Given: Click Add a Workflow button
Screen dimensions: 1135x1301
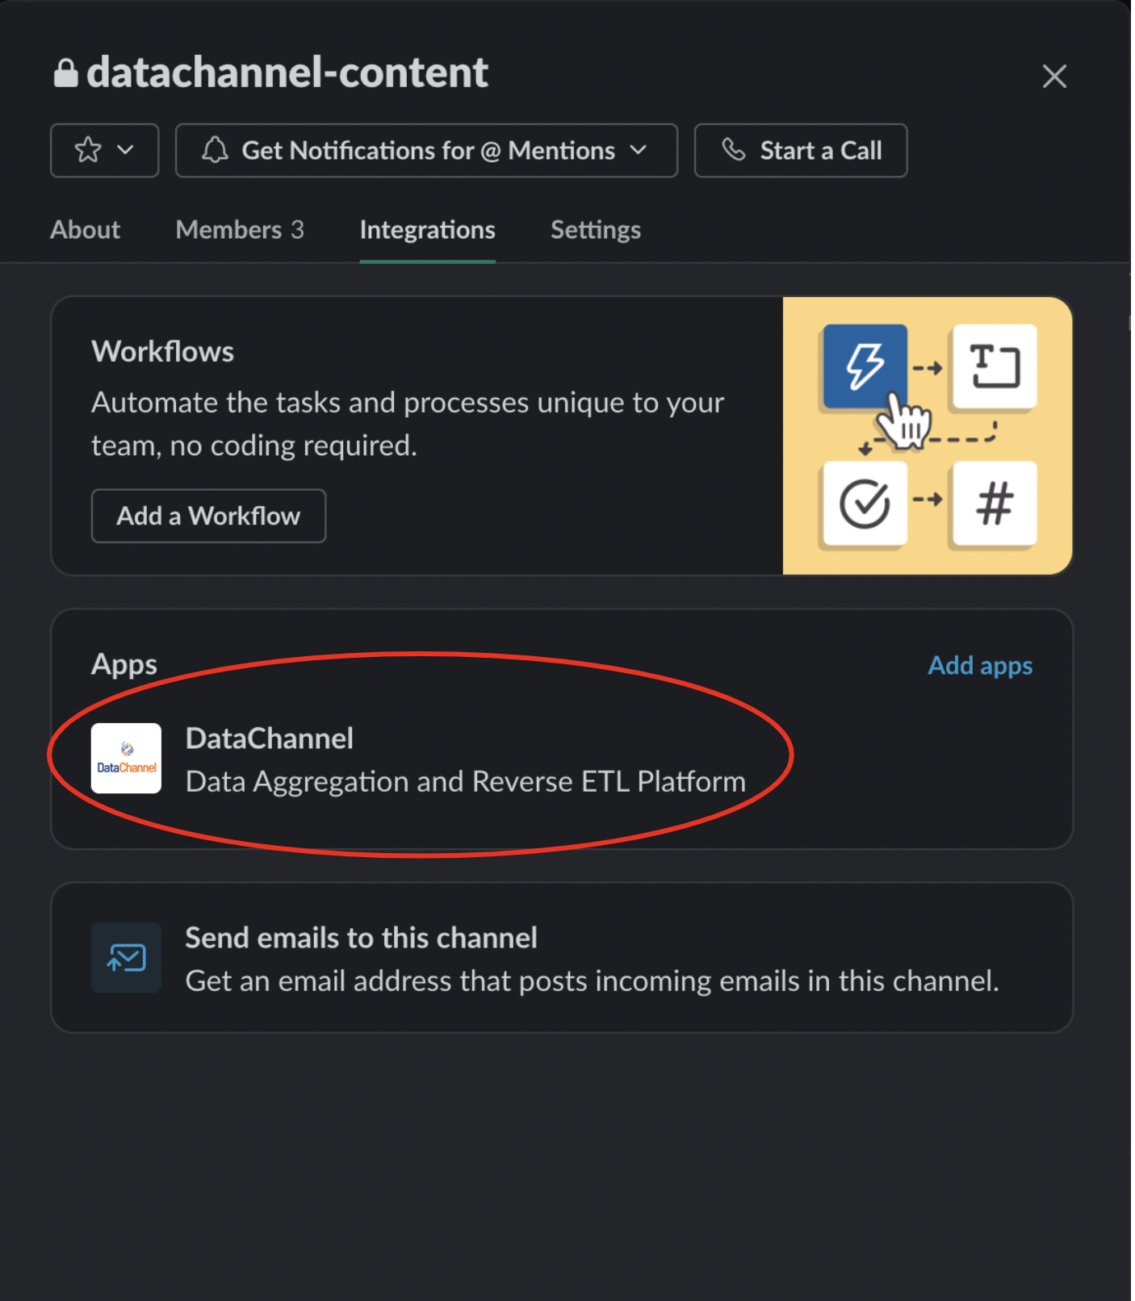Looking at the screenshot, I should (208, 516).
